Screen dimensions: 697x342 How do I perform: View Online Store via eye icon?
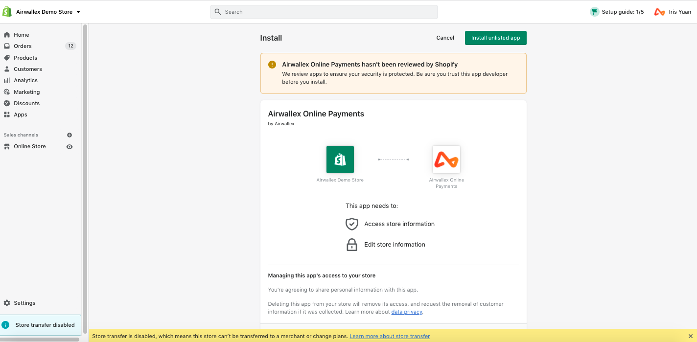click(70, 147)
